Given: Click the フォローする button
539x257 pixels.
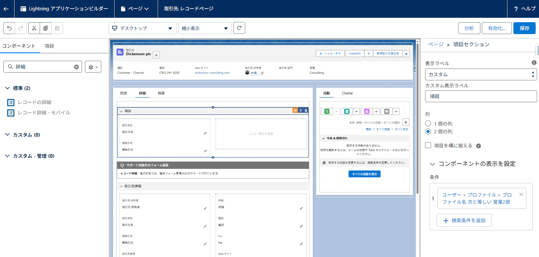Looking at the screenshot, I should 330,54.
